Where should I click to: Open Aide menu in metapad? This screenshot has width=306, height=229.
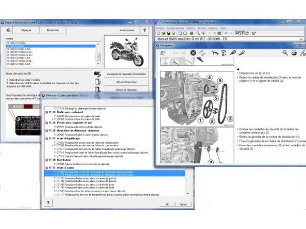click(x=223, y=28)
